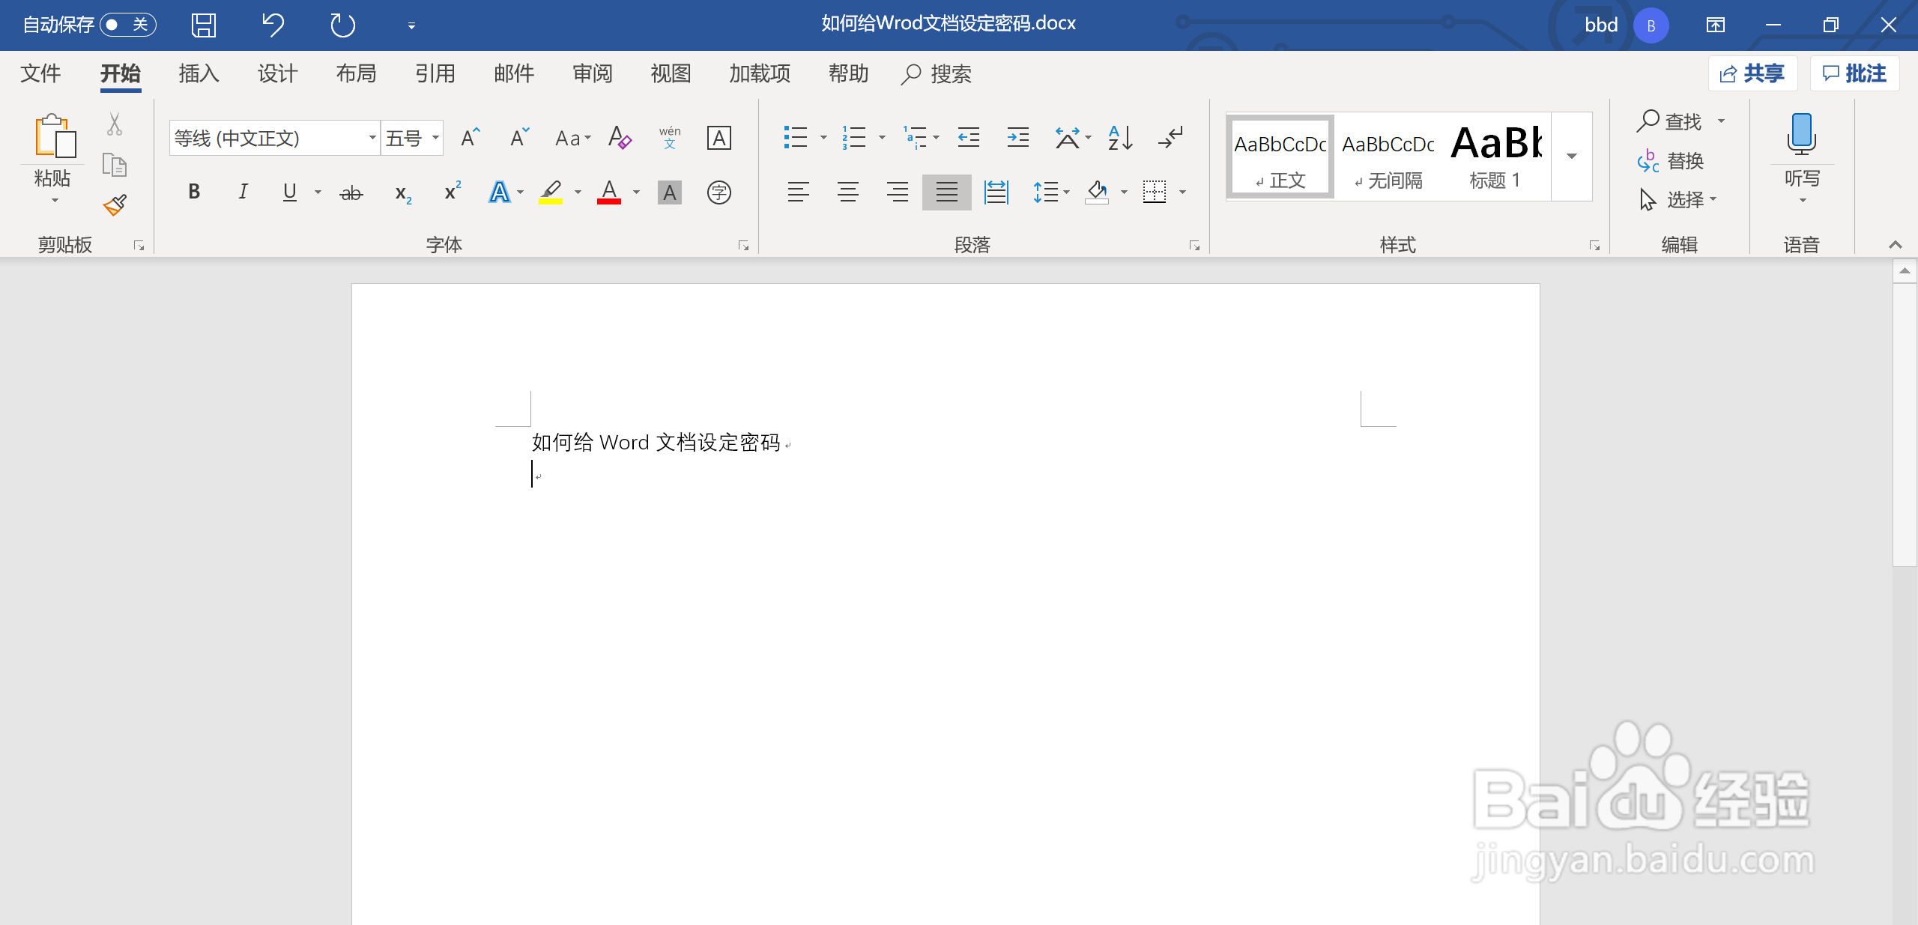The height and width of the screenshot is (925, 1918).
Task: Cut selection with scissors icon
Action: tap(114, 124)
